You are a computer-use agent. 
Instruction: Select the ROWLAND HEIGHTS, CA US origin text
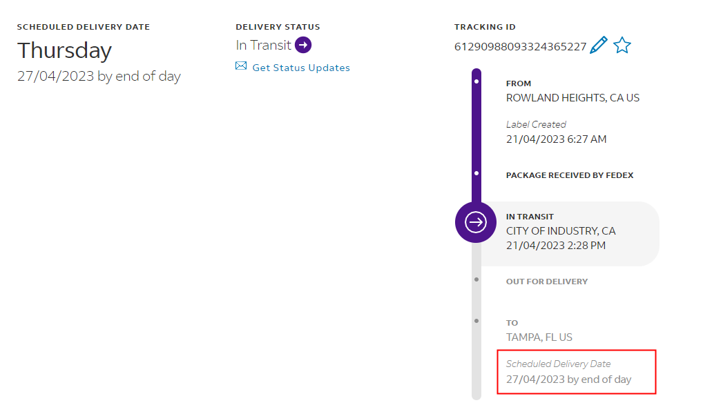[572, 98]
